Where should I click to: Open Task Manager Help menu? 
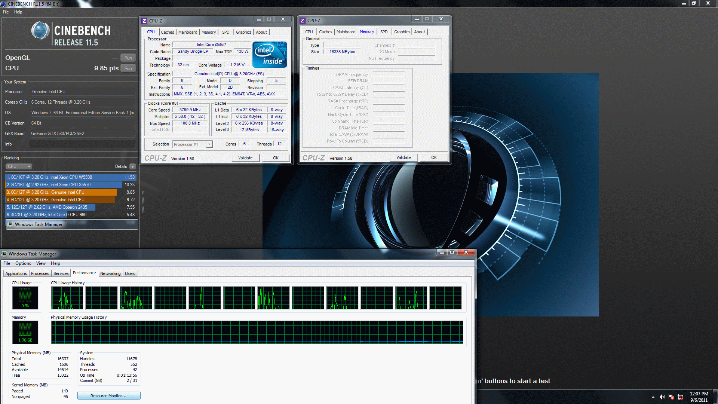[55, 263]
